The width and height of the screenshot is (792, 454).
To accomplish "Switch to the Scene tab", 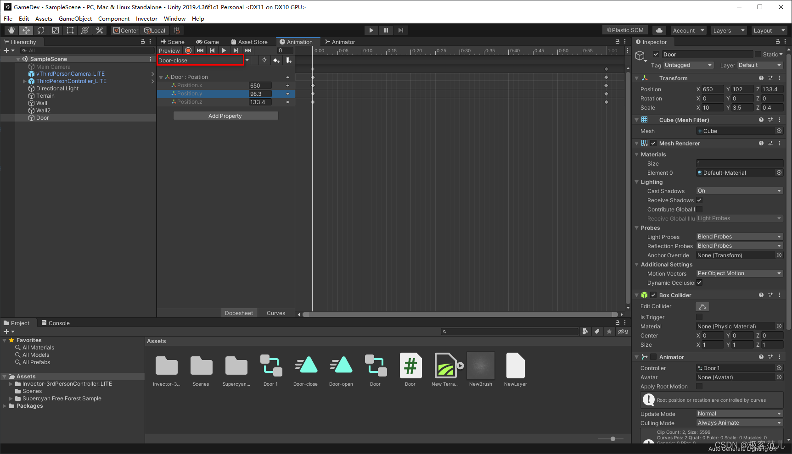I will (173, 42).
